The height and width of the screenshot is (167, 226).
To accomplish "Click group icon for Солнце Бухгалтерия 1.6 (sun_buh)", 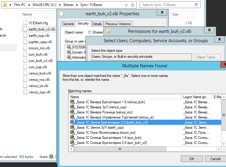I will click(72, 137).
